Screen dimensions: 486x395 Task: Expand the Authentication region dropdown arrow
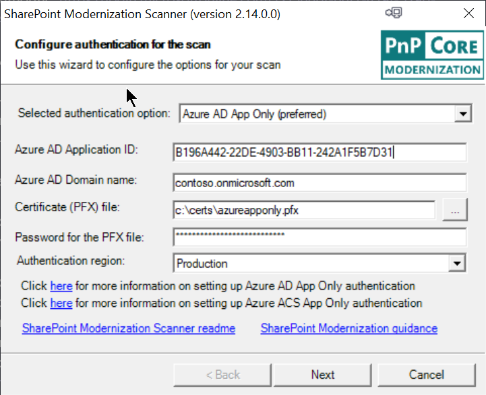click(x=457, y=263)
